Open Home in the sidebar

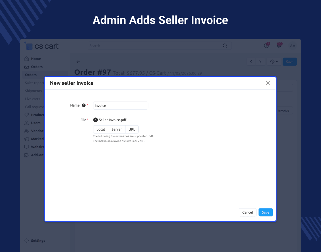(36, 59)
